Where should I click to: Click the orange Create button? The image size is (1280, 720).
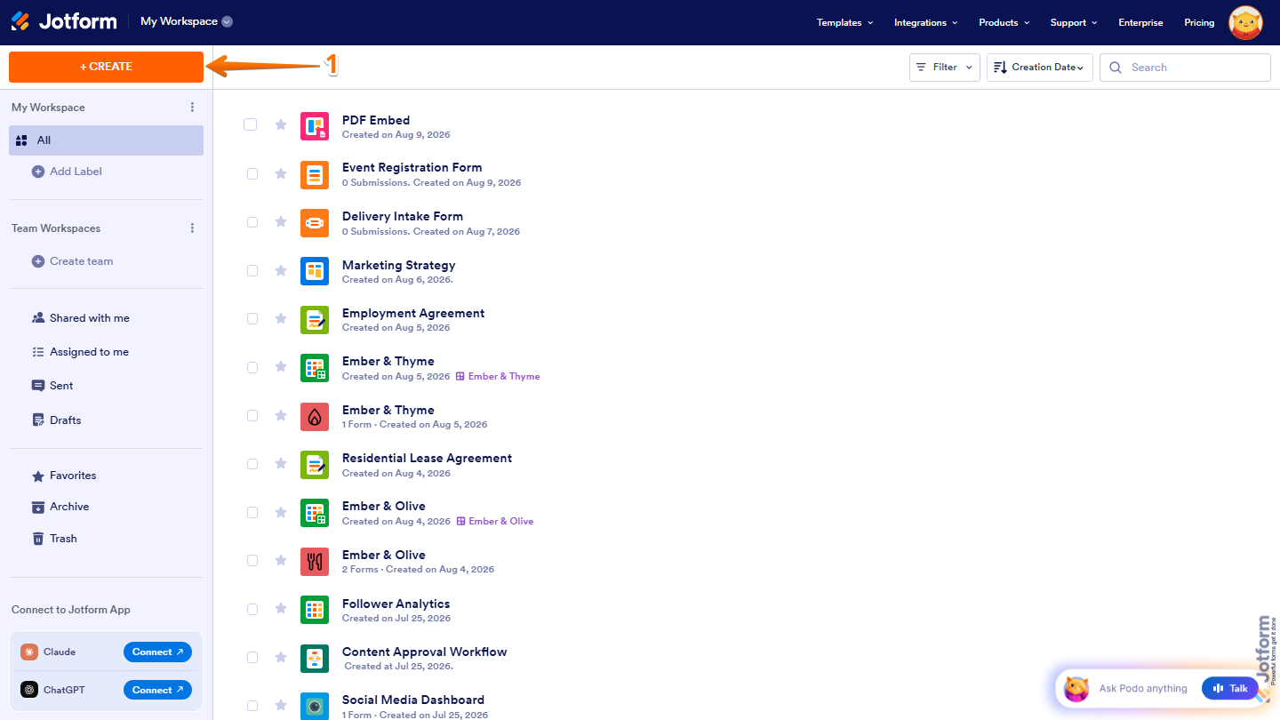point(107,67)
